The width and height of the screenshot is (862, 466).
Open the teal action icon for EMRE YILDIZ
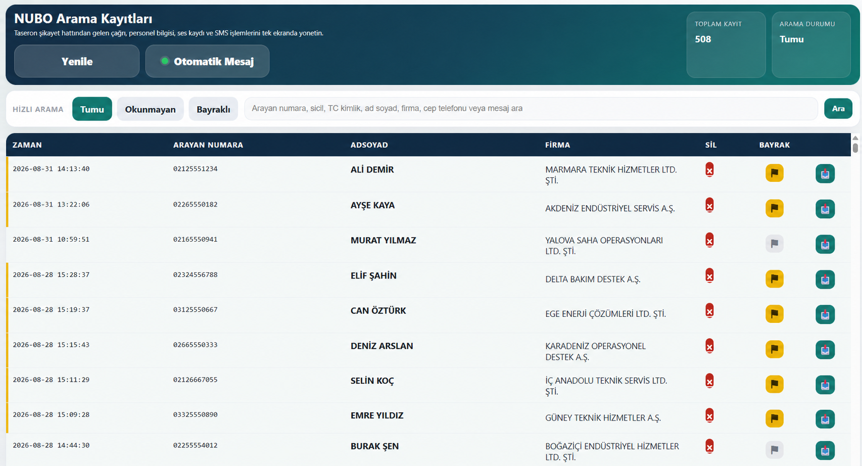coord(825,419)
